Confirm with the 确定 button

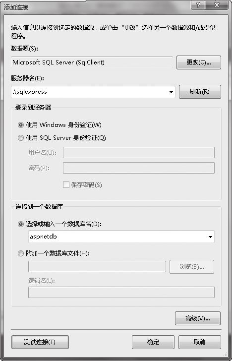[153, 342]
